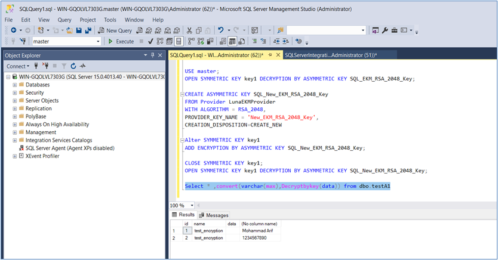
Task: Open the Connect dropdown in Object Explorer
Action: [18, 66]
